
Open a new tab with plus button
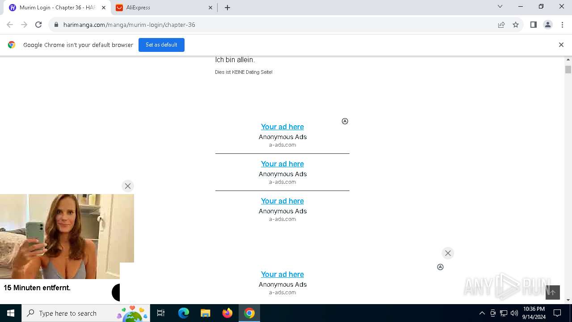pyautogui.click(x=227, y=7)
